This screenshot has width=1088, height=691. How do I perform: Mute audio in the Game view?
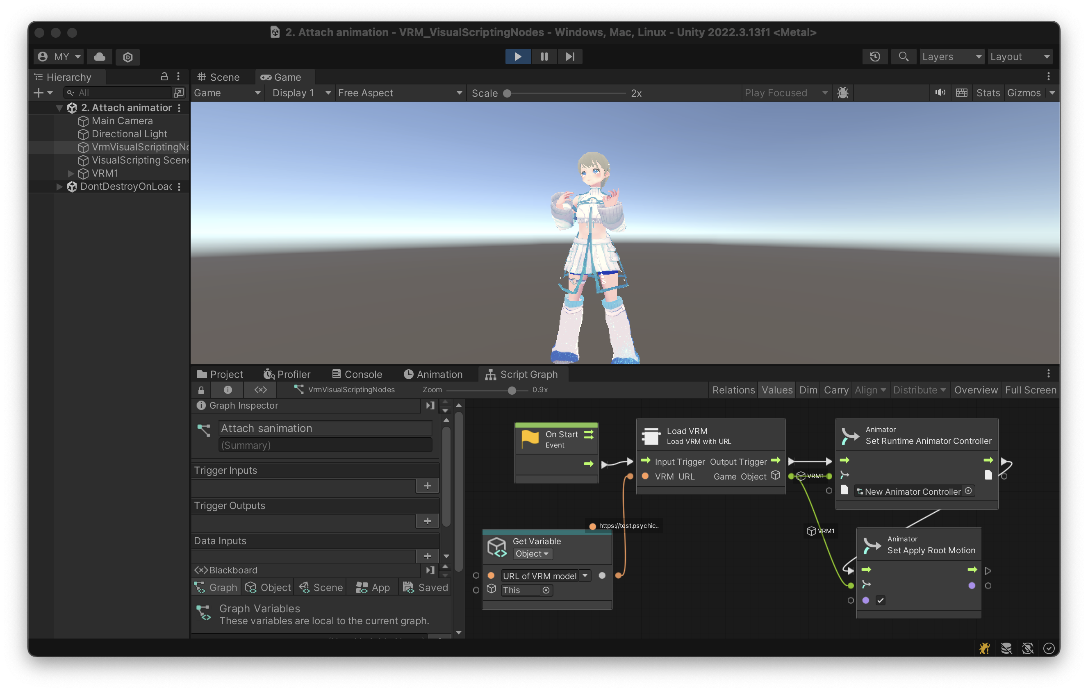pyautogui.click(x=940, y=93)
